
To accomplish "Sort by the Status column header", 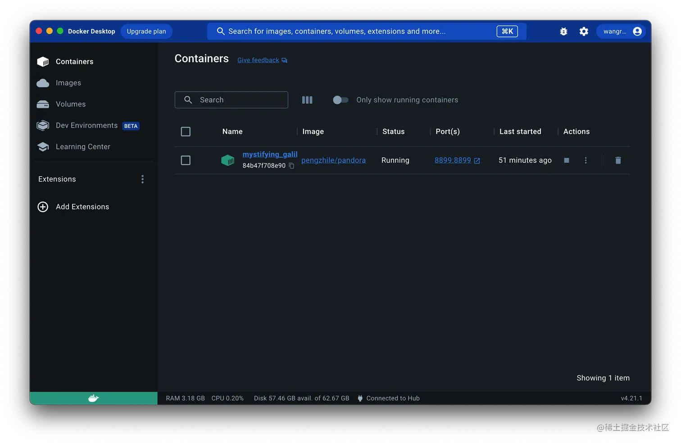I will tap(393, 131).
